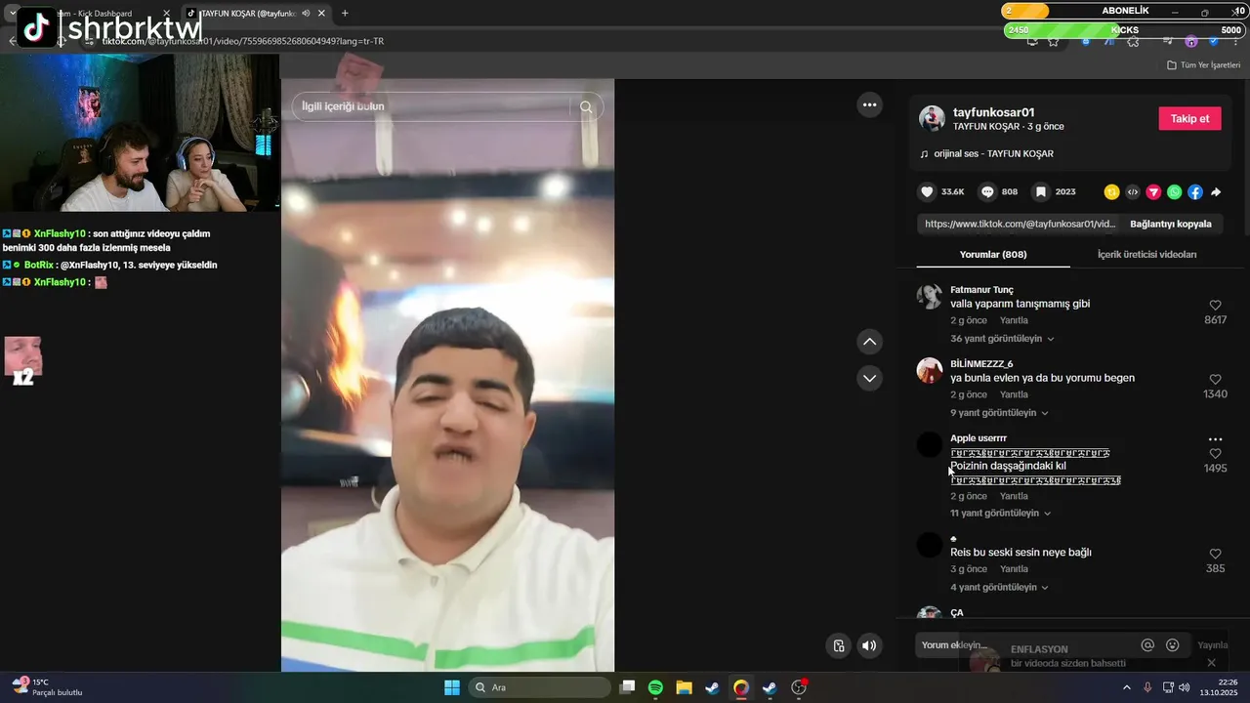Send to friends via red paper-plane icon

1153,192
